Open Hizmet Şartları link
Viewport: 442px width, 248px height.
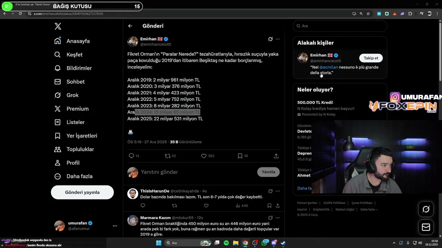coord(307,203)
